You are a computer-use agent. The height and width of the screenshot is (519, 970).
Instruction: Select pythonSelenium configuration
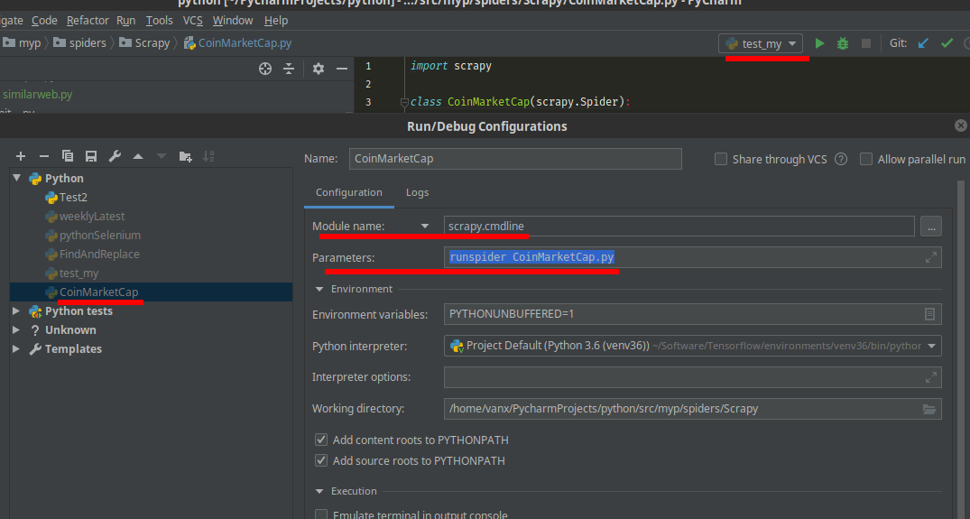(x=99, y=235)
